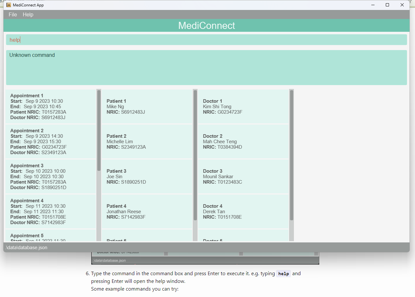The width and height of the screenshot is (415, 297).
Task: Click 'Start: Sep 10 2023 10:00' text
Action: point(38,171)
